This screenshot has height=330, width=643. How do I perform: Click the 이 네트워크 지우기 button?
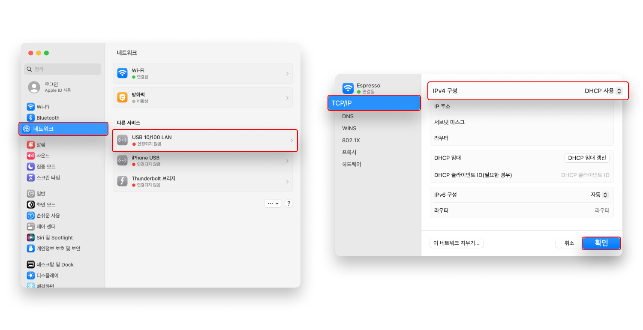pyautogui.click(x=457, y=243)
